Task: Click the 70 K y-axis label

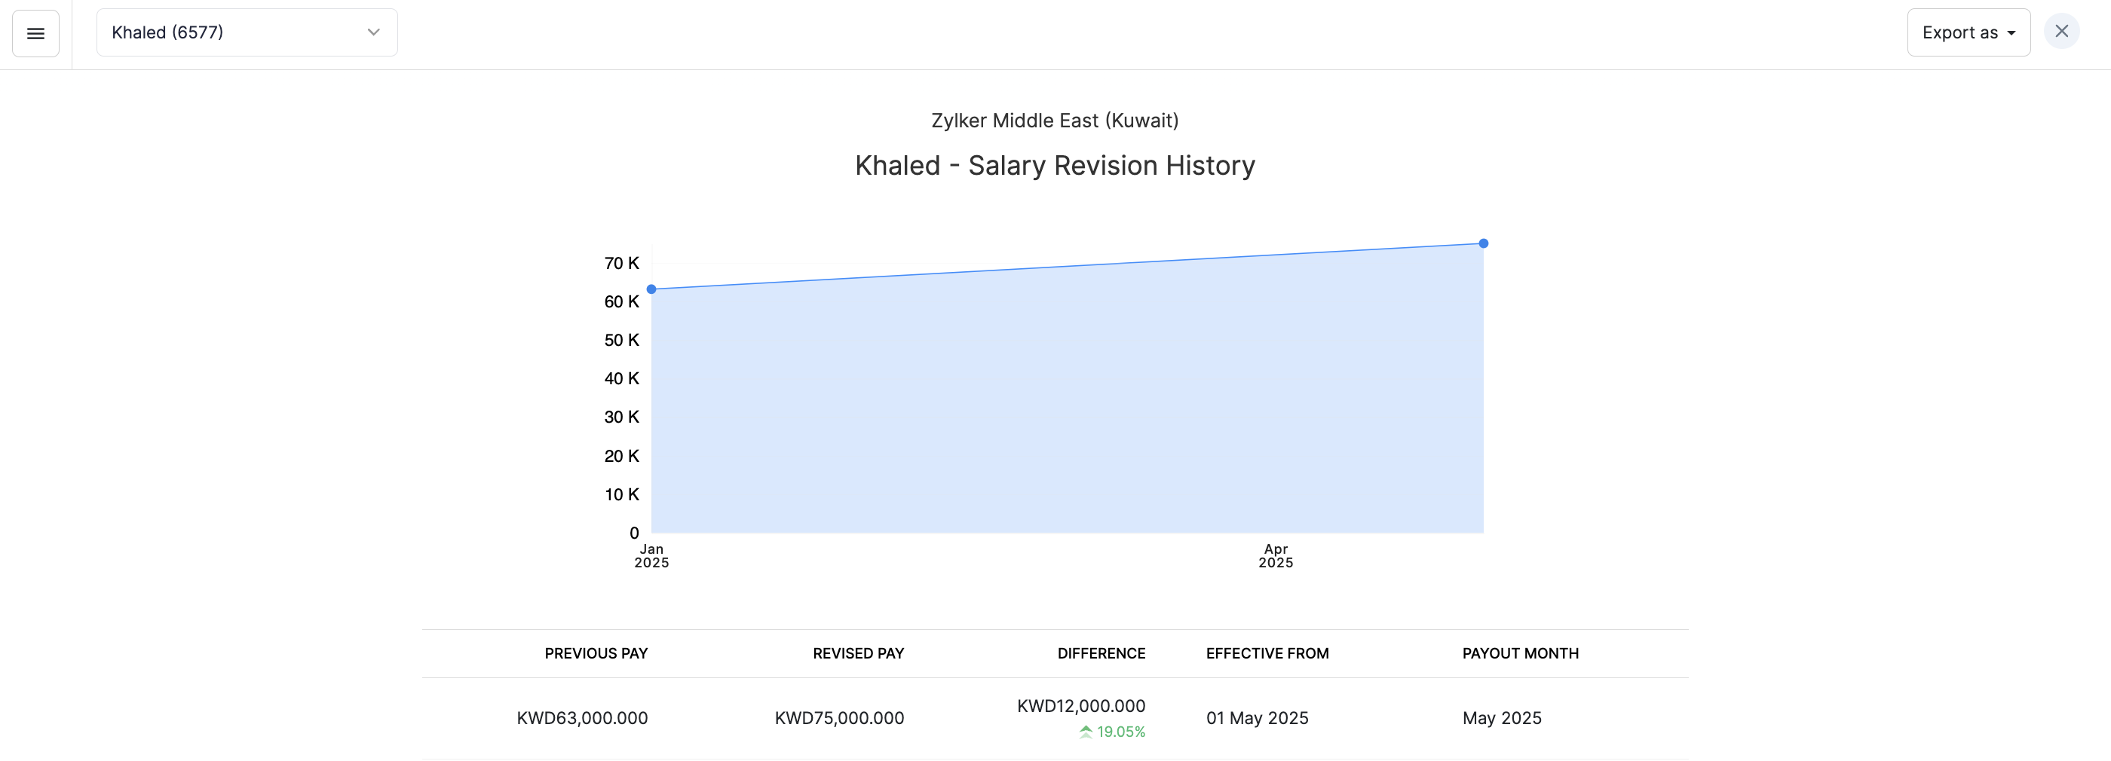Action: 621,263
